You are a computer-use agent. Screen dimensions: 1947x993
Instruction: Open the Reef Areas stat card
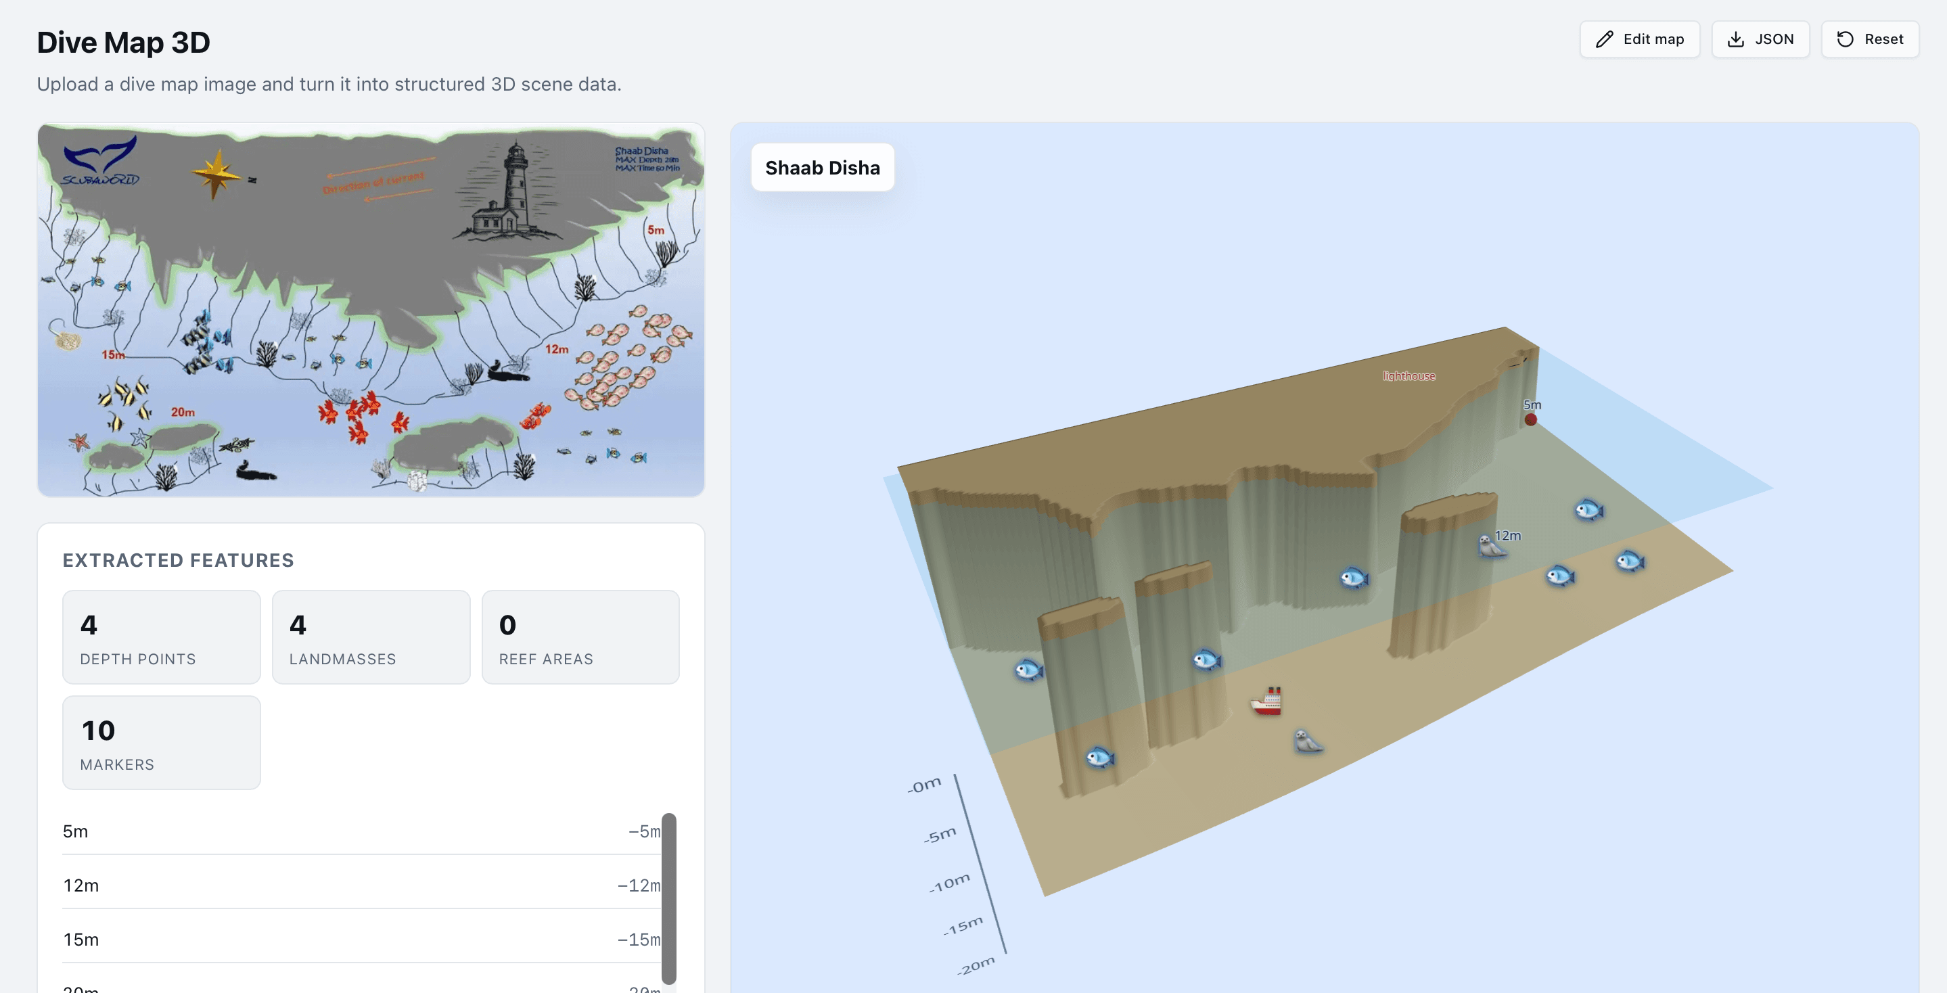[x=580, y=637]
